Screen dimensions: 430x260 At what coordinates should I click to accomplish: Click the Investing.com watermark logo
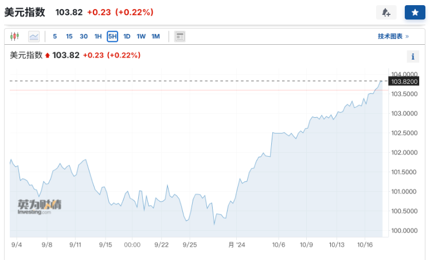pos(39,207)
